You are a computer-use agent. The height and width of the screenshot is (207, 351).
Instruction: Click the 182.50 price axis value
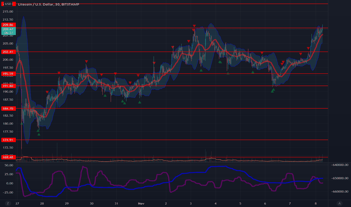[8, 116]
